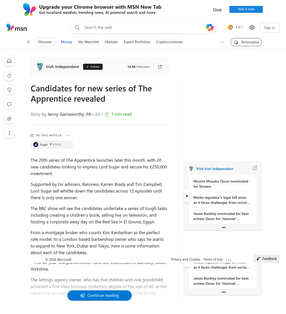Open the vertical three-dot more options

(9, 133)
